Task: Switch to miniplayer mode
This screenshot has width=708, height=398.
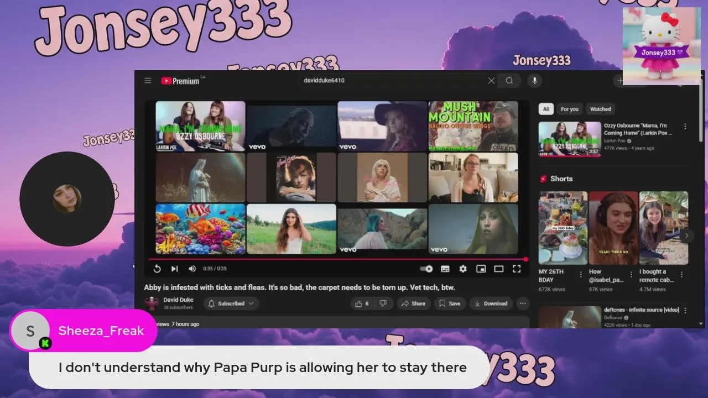Action: (481, 269)
